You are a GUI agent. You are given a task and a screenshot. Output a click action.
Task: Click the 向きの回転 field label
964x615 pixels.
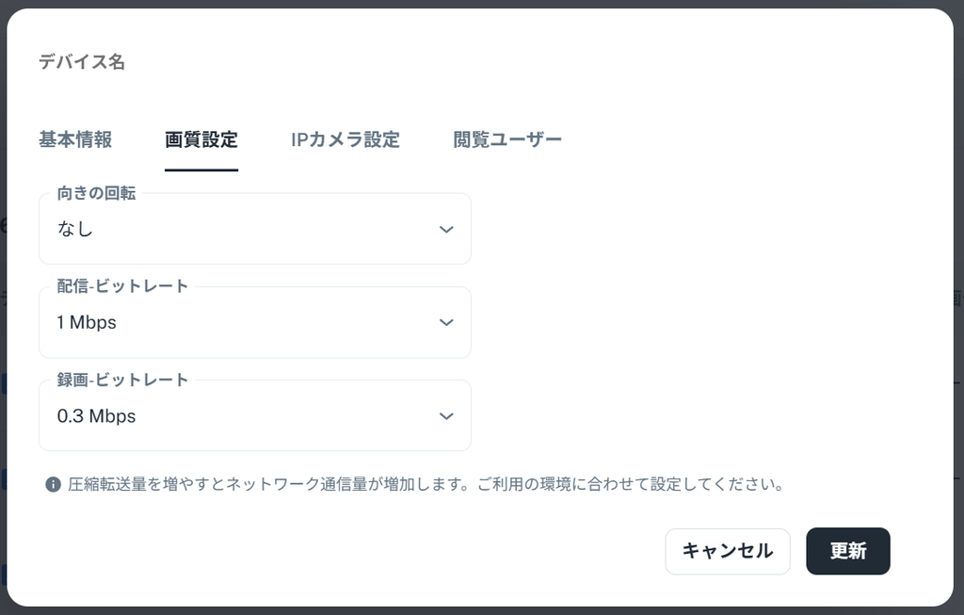coord(97,193)
